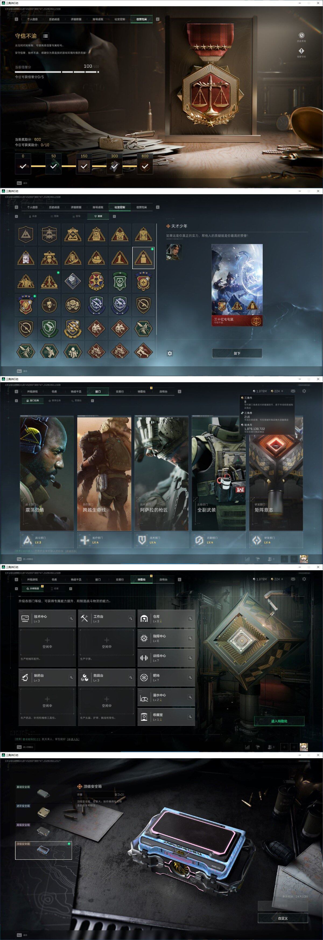Screen dimensions: 323x940
Task: Select the highlighted triangle badge with green dot
Action: (x=143, y=257)
